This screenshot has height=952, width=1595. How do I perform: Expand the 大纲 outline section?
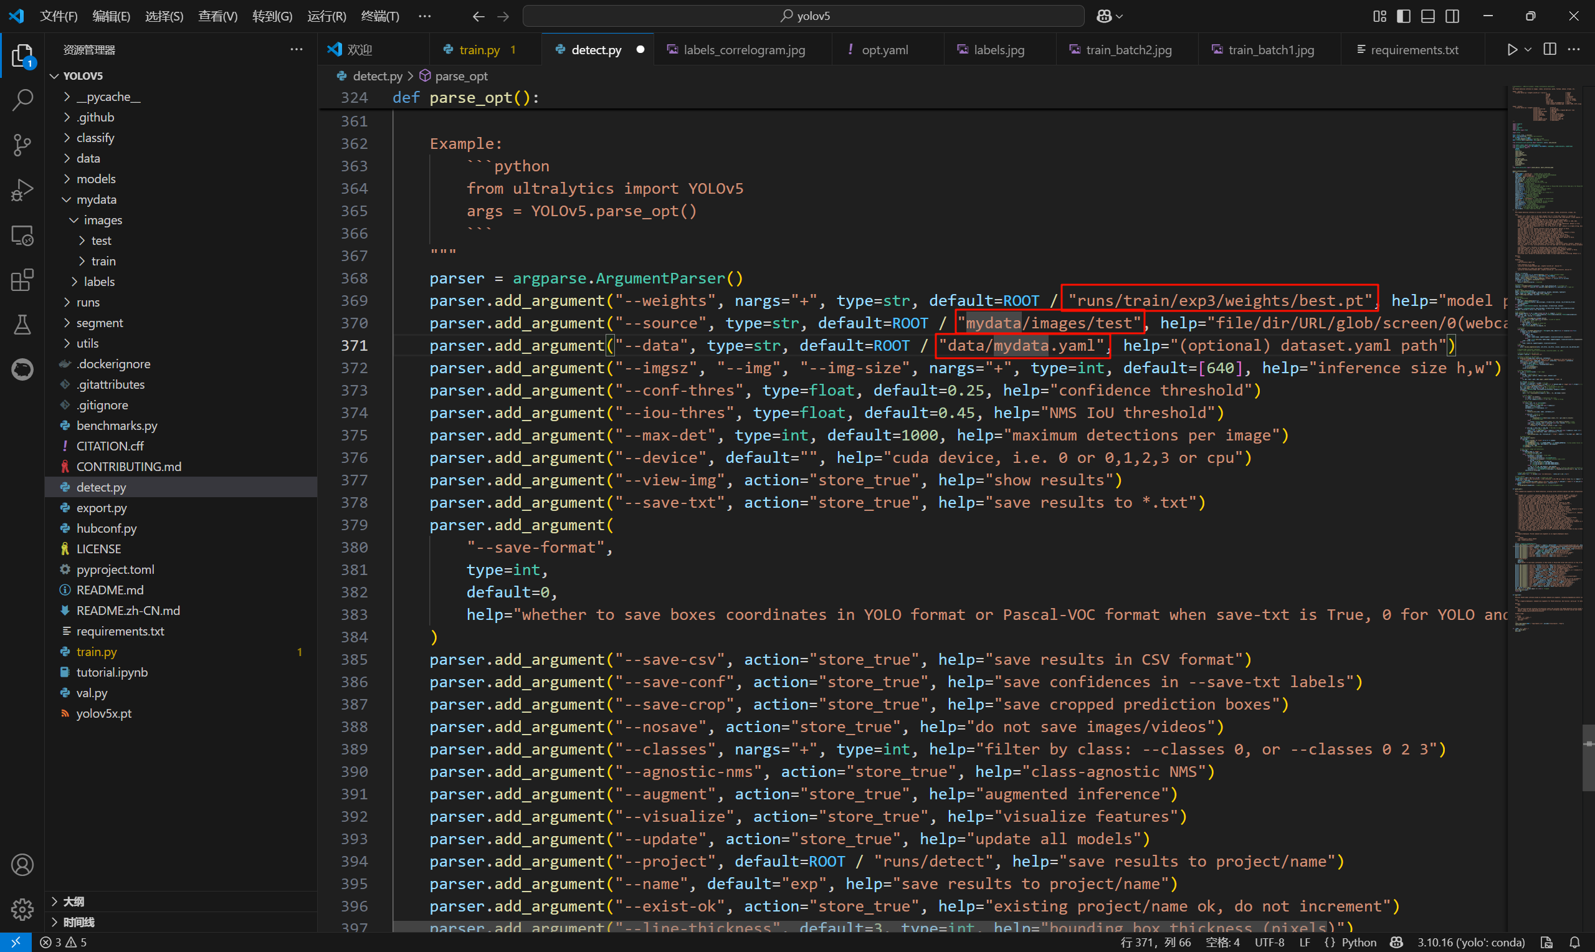73,902
